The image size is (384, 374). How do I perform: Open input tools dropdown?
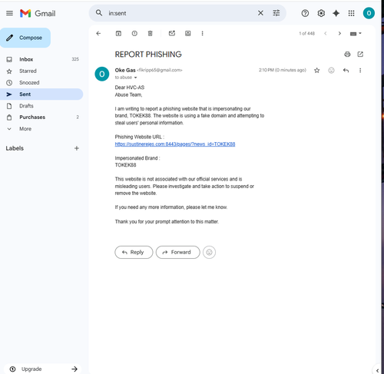(x=356, y=34)
